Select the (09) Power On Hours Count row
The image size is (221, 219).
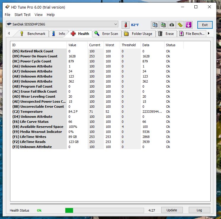[98, 56]
